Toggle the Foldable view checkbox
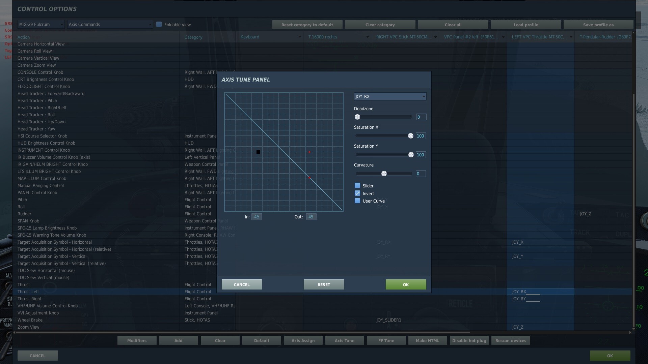The image size is (648, 364). [x=159, y=24]
